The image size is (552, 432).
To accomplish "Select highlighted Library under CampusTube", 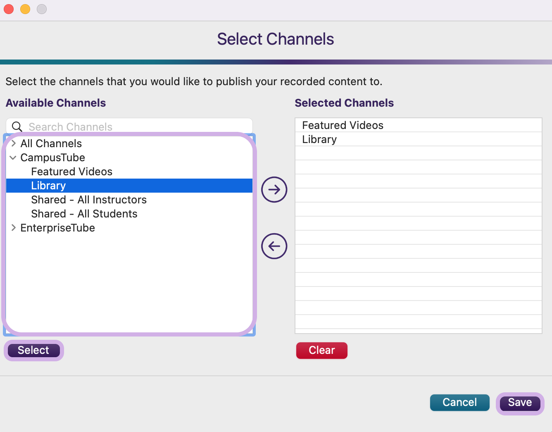I will pos(129,186).
